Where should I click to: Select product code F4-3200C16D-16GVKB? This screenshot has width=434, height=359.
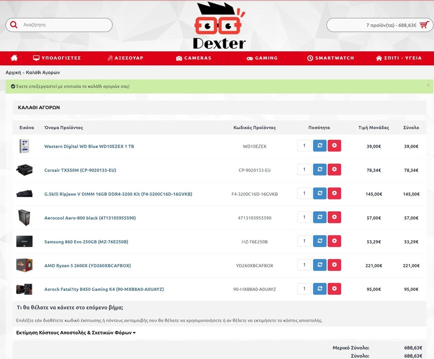[254, 194]
